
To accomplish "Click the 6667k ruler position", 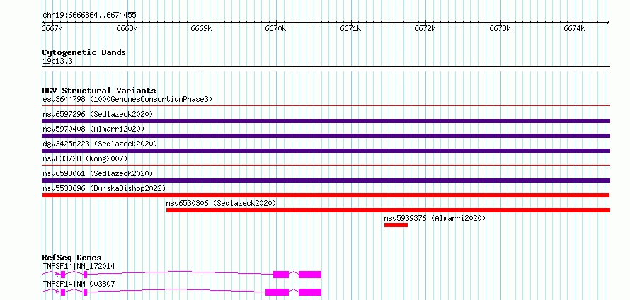I will tap(52, 28).
